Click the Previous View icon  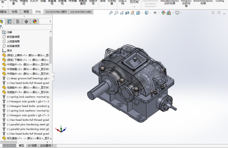(122, 13)
